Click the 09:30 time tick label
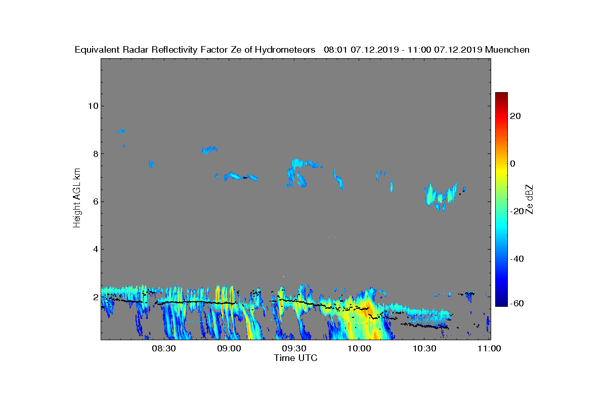Image resolution: width=607 pixels, height=405 pixels. point(294,348)
